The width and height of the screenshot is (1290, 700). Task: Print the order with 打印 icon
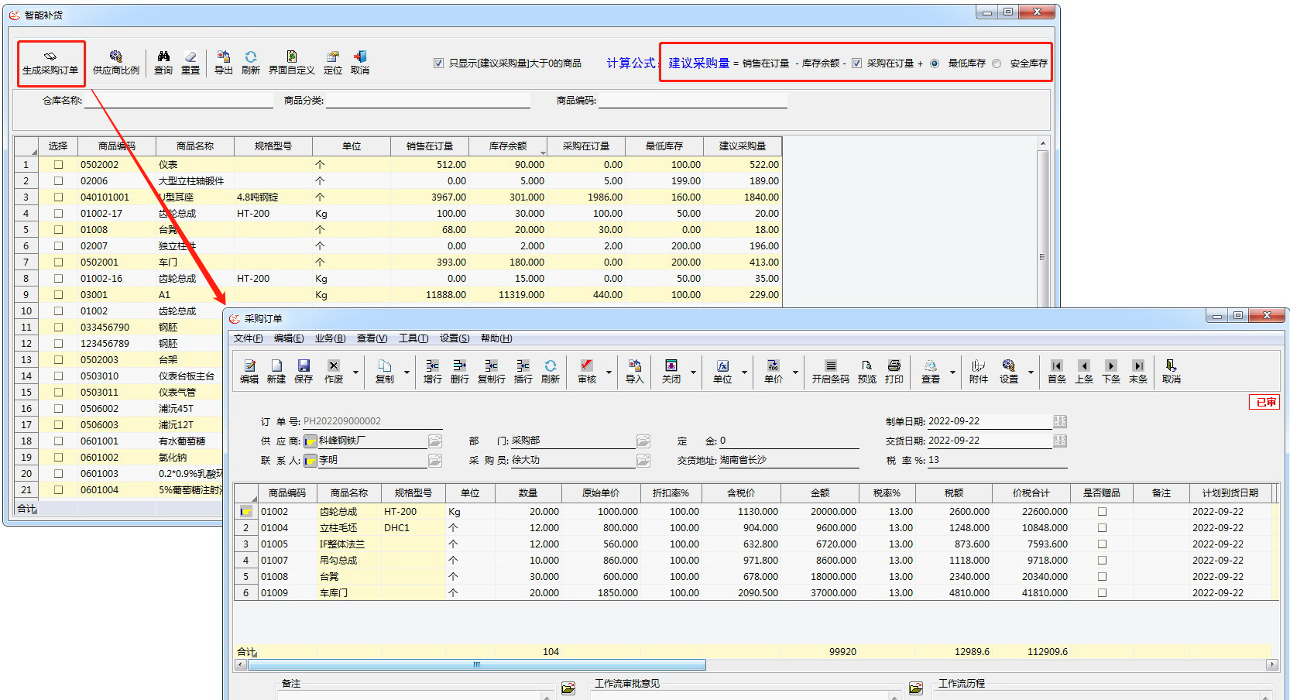(894, 372)
